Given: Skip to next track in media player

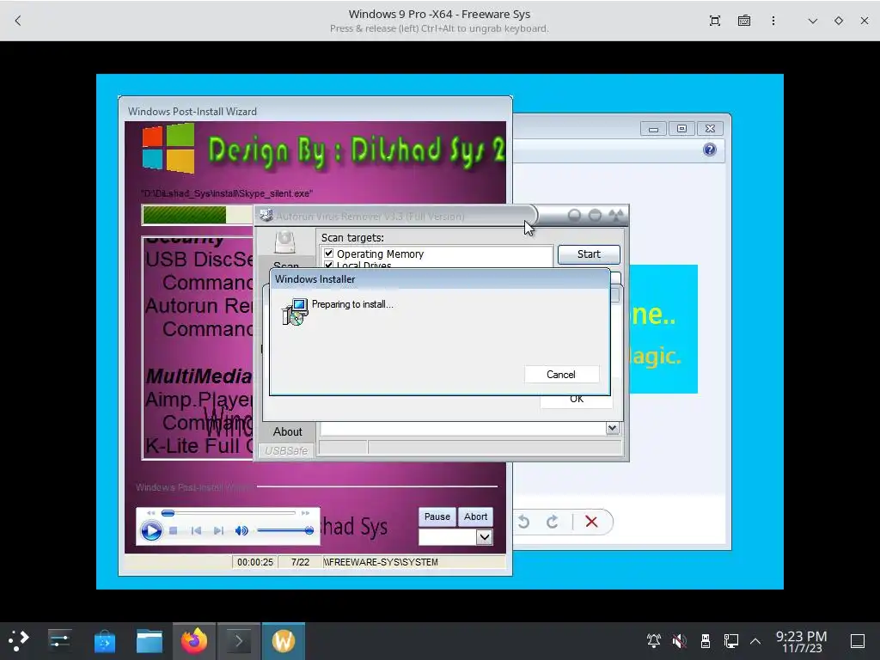Looking at the screenshot, I should click(219, 530).
